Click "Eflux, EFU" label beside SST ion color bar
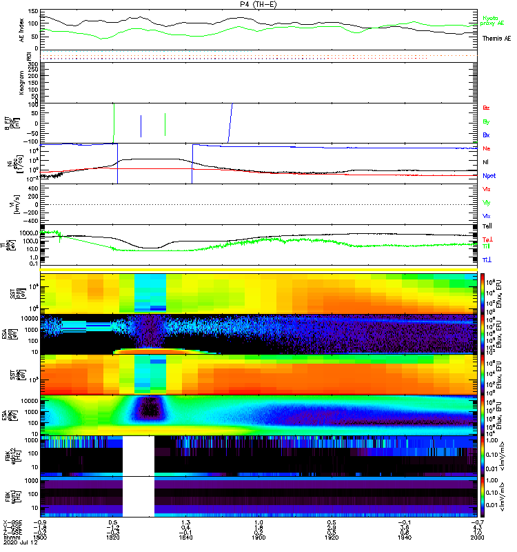Viewport: 517px width, 552px height. (499, 294)
